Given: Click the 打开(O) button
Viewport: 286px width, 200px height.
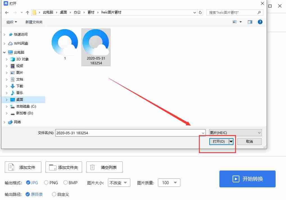Looking at the screenshot, I should [219, 142].
